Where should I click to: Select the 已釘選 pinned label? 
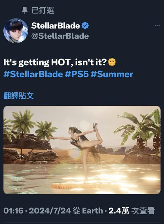(43, 10)
